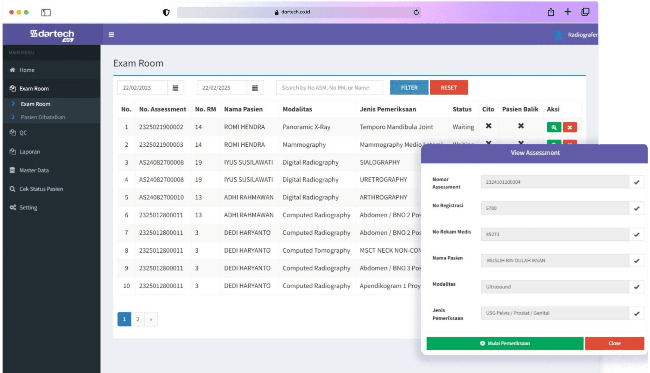The image size is (650, 373).
Task: Click the No. Assessment column header
Action: click(162, 109)
